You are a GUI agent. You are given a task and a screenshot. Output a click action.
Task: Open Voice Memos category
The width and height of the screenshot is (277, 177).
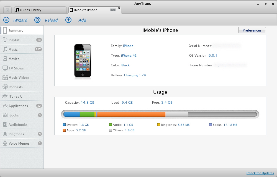pos(19,144)
